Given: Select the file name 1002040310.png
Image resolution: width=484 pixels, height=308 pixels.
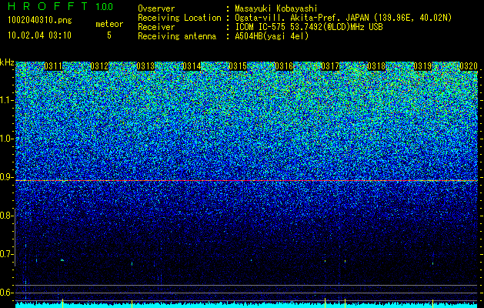Looking at the screenshot, I should (x=40, y=21).
